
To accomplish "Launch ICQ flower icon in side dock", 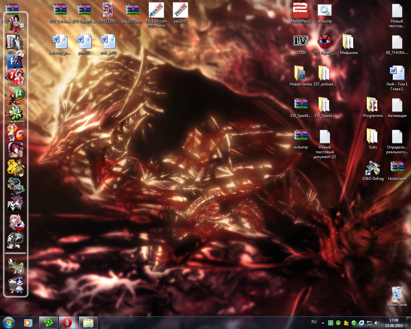I will coord(15,114).
